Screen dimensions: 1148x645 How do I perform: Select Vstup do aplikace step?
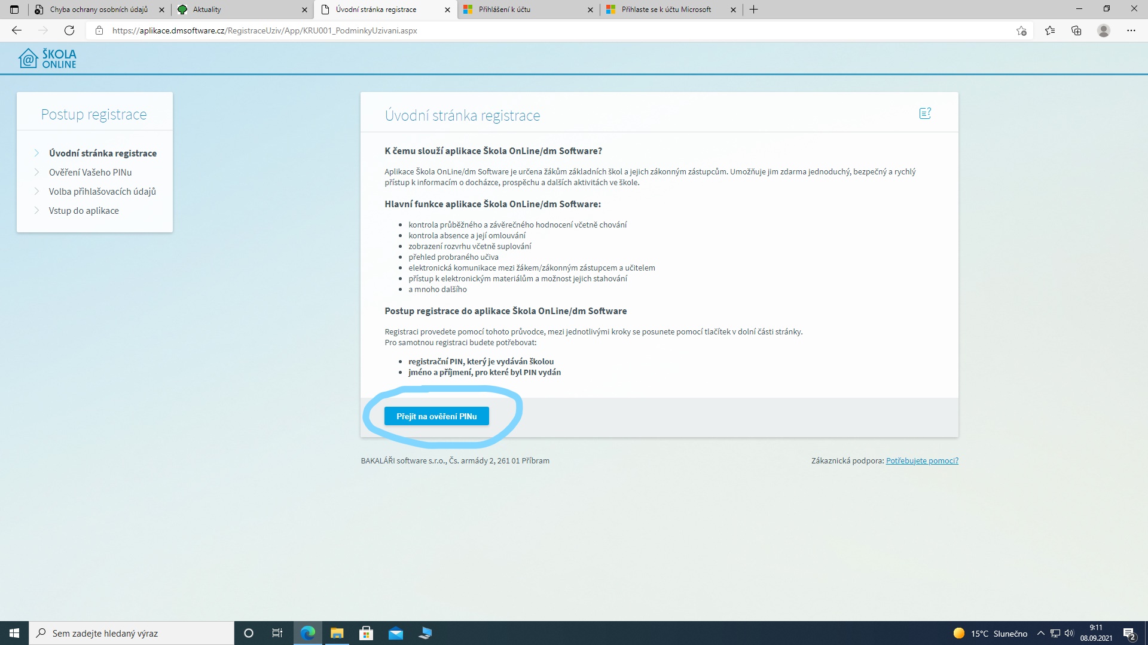pos(84,210)
